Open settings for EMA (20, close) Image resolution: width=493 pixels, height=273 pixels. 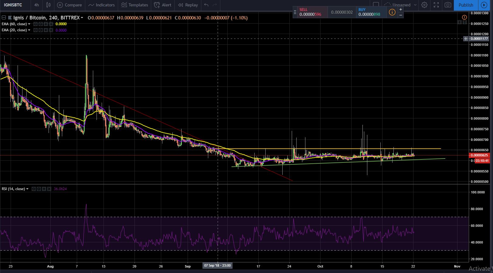41,30
